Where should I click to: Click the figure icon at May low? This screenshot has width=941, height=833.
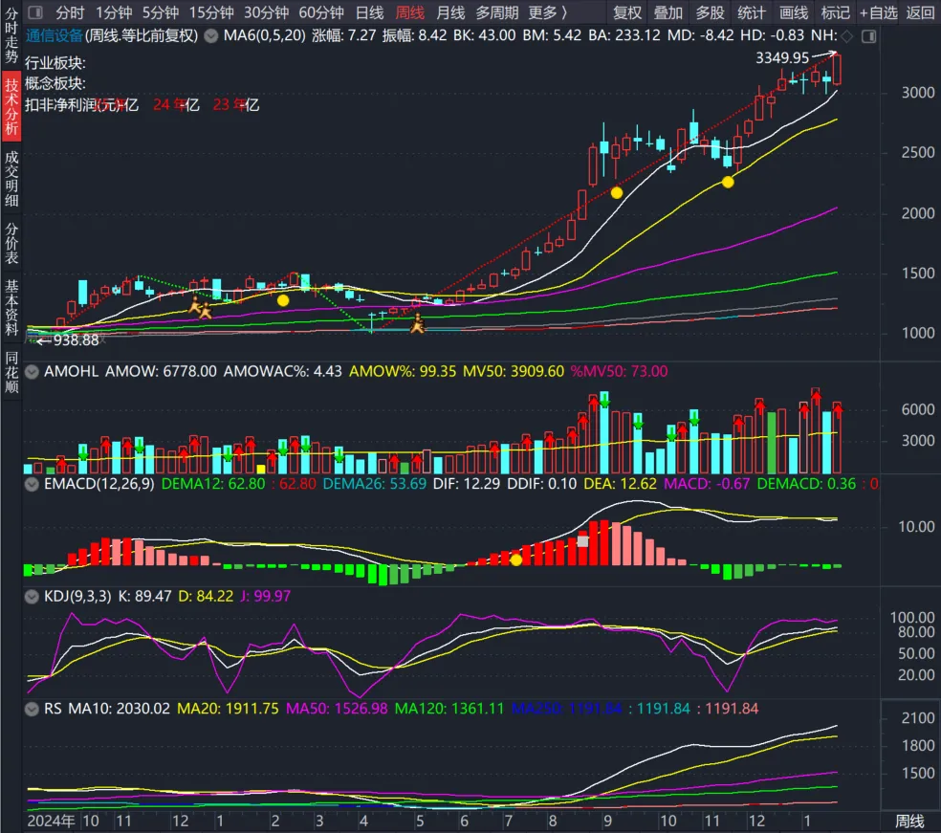(417, 323)
